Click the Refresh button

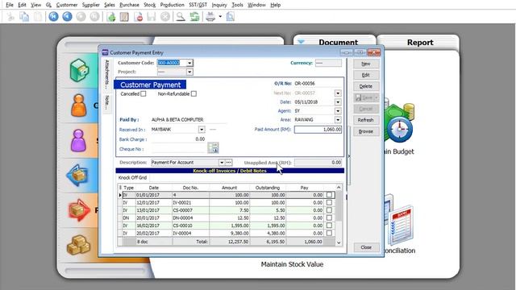366,120
